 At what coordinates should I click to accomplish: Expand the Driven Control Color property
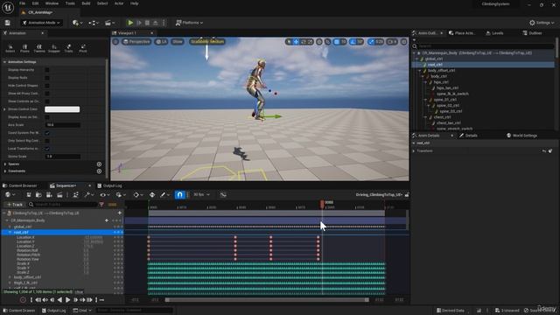[x=4, y=109]
